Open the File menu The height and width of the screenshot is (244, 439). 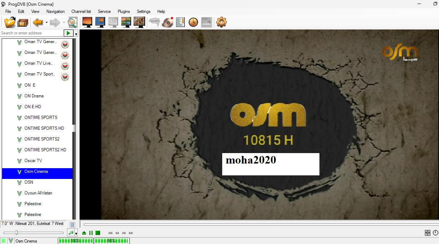(x=8, y=11)
